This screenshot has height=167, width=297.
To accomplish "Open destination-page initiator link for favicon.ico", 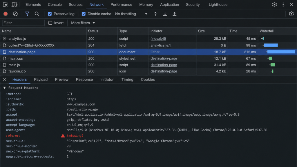I will coord(164,71).
